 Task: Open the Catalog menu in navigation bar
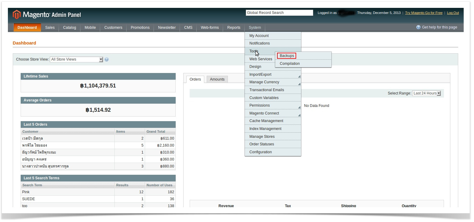coord(69,28)
